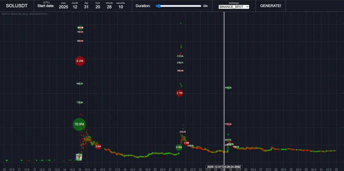Select the red 770.2k trade bubble
The width and height of the screenshot is (344, 171).
[228, 124]
